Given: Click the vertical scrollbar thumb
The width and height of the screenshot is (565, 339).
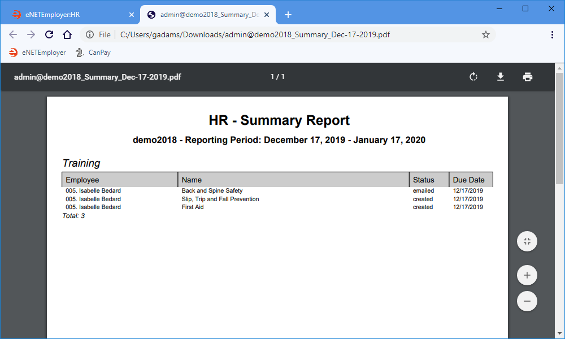Looking at the screenshot, I should [x=559, y=129].
